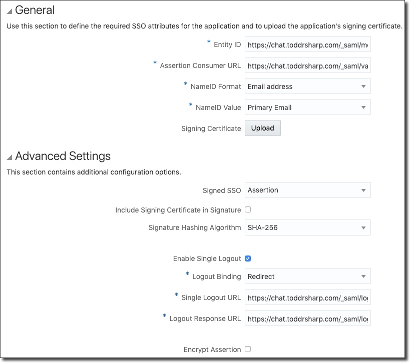
Task: Click the Logout Binding dropdown arrow
Action: coord(363,276)
